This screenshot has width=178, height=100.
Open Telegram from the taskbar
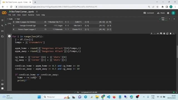click(86, 97)
